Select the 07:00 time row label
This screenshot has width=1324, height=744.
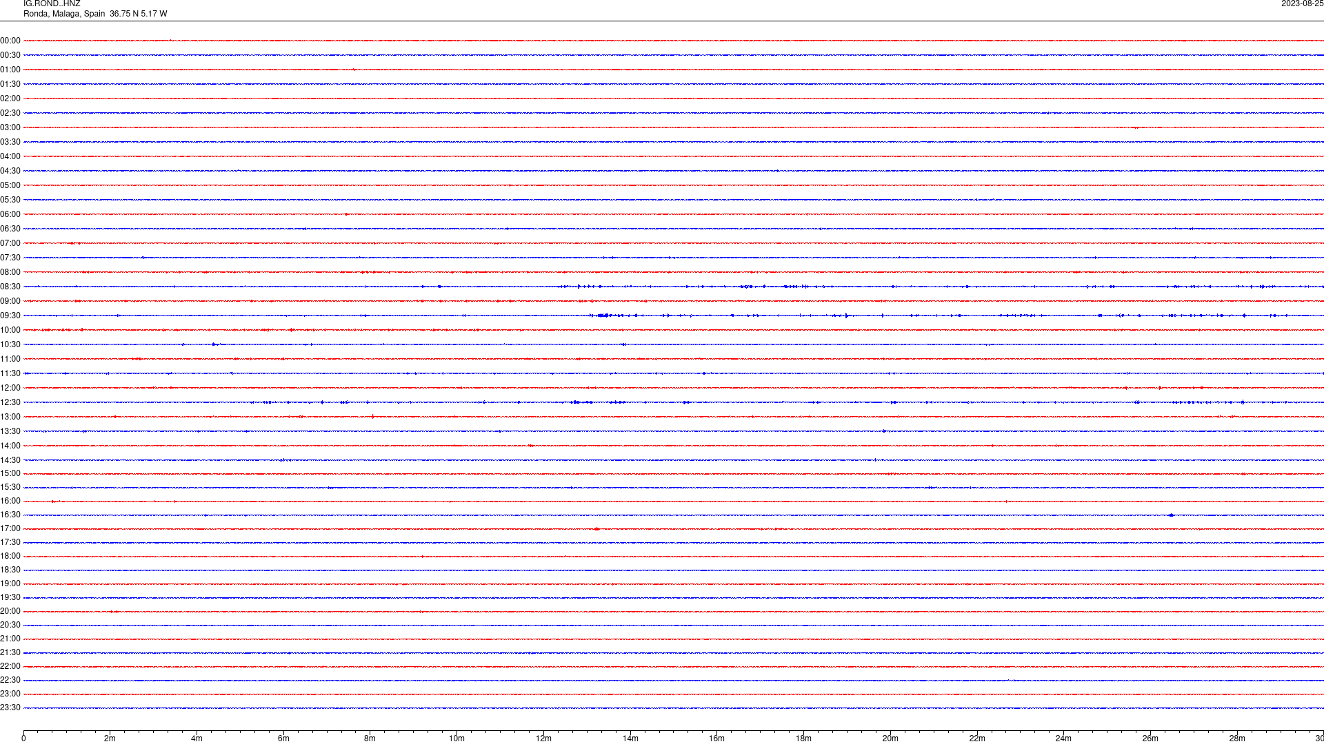point(10,243)
